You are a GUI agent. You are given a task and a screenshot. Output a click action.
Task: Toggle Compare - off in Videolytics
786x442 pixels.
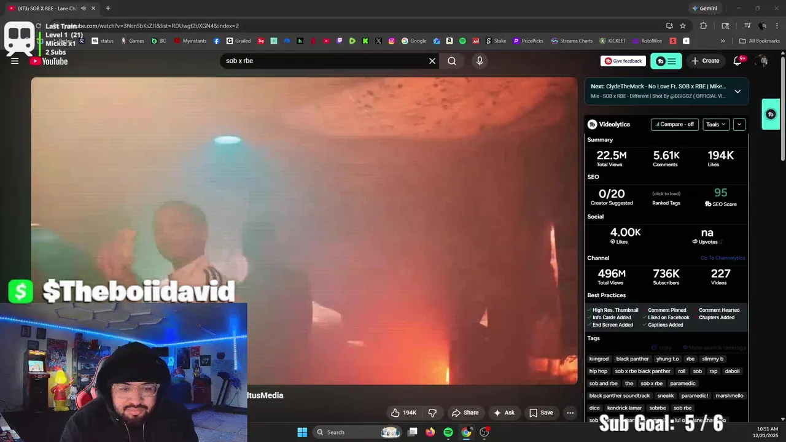point(675,124)
